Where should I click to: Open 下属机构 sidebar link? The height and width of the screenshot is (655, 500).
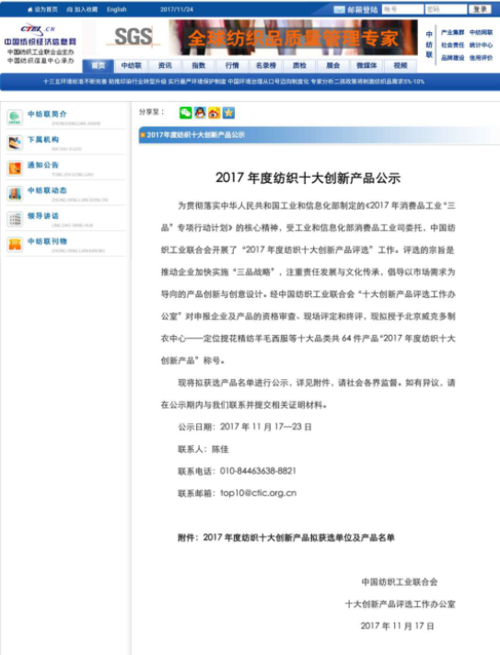pyautogui.click(x=43, y=140)
